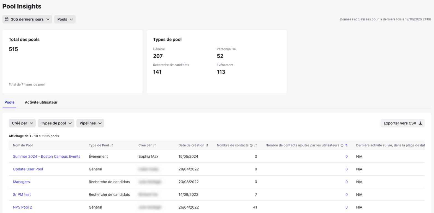Screen dimensions: 434x213
Task: Sort by Créé par column arrows
Action: (154, 145)
